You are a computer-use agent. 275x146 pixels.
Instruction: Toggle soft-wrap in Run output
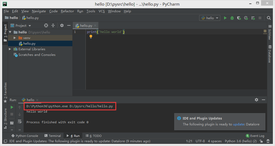[x=20, y=122]
